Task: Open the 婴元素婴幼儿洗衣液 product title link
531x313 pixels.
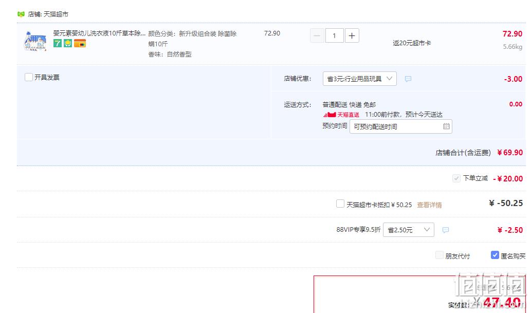Action: [99, 33]
